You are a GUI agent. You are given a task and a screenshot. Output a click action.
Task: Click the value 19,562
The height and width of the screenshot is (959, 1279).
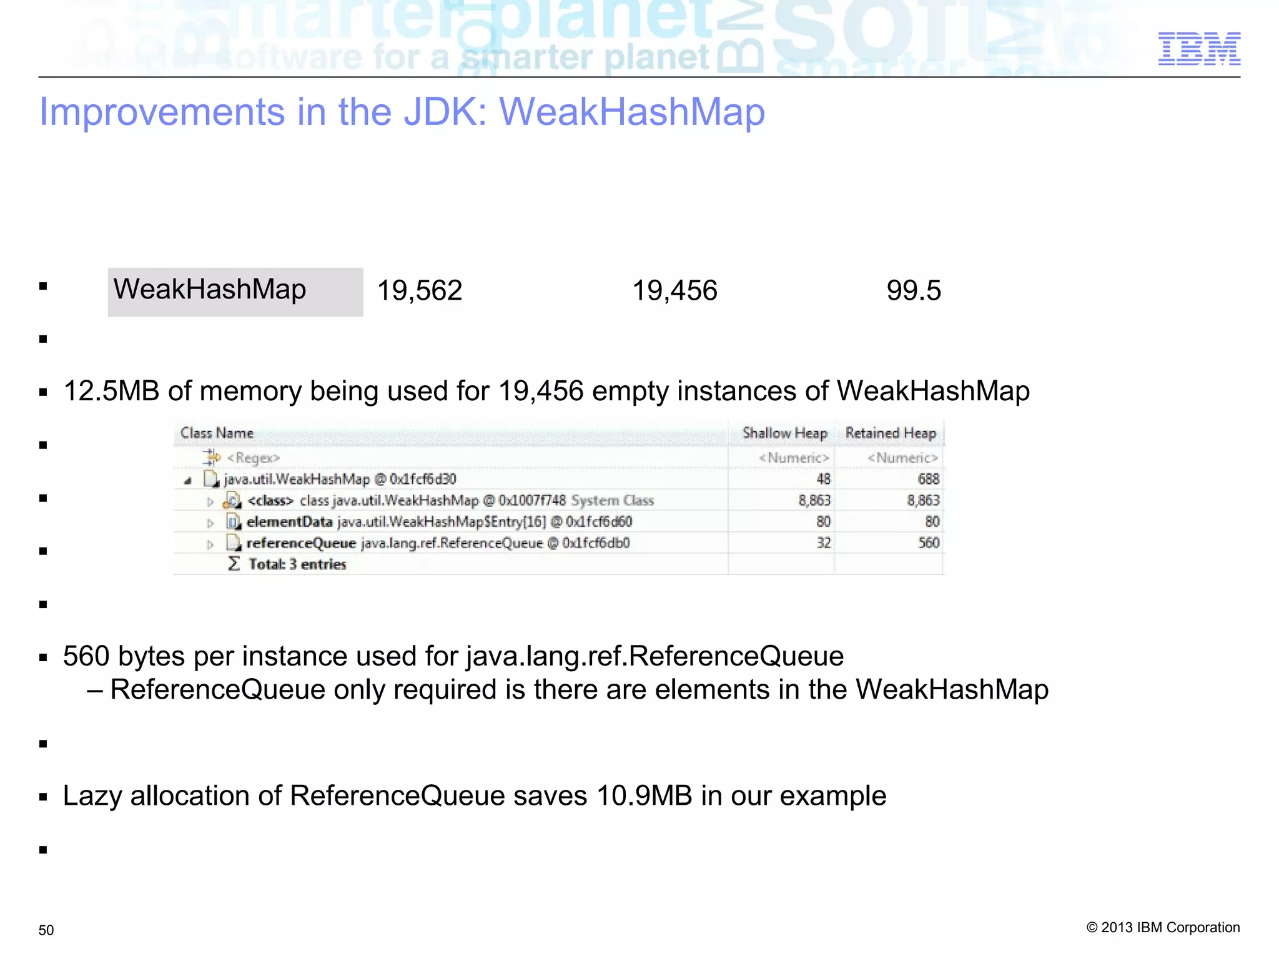pos(420,291)
